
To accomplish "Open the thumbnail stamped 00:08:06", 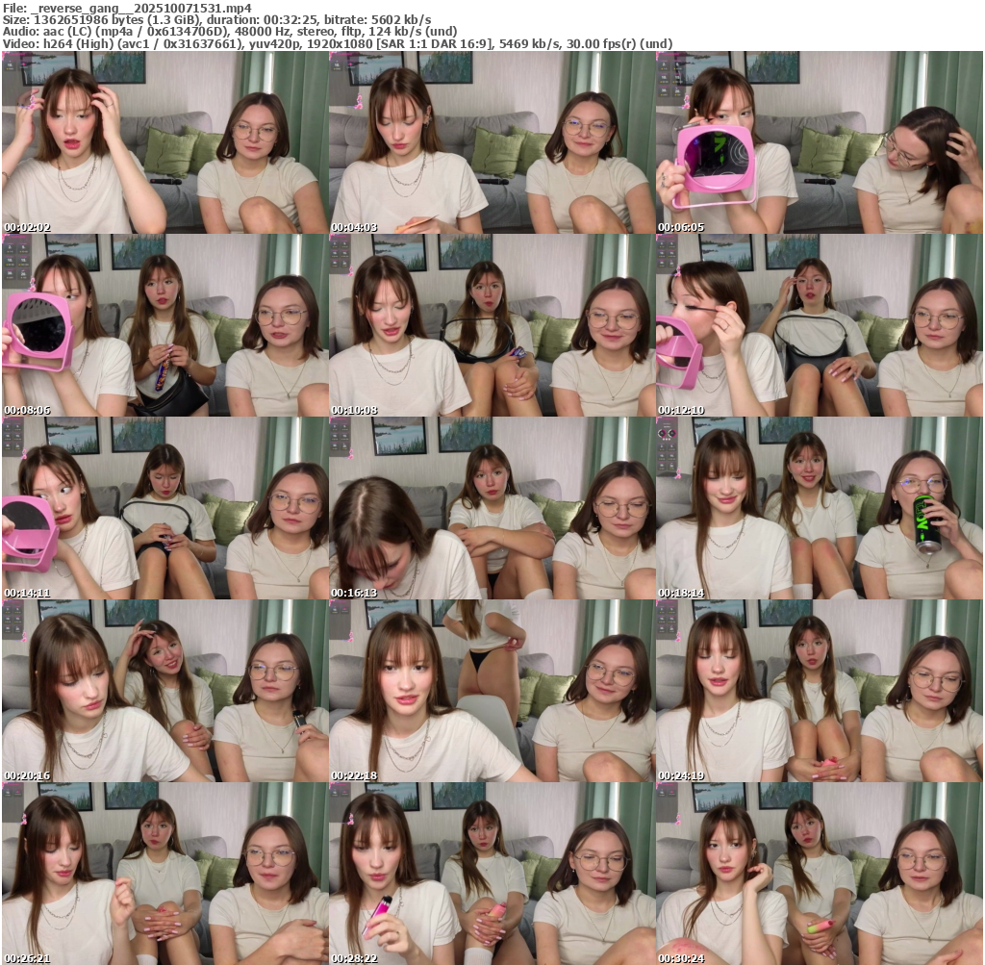I will click(x=165, y=325).
